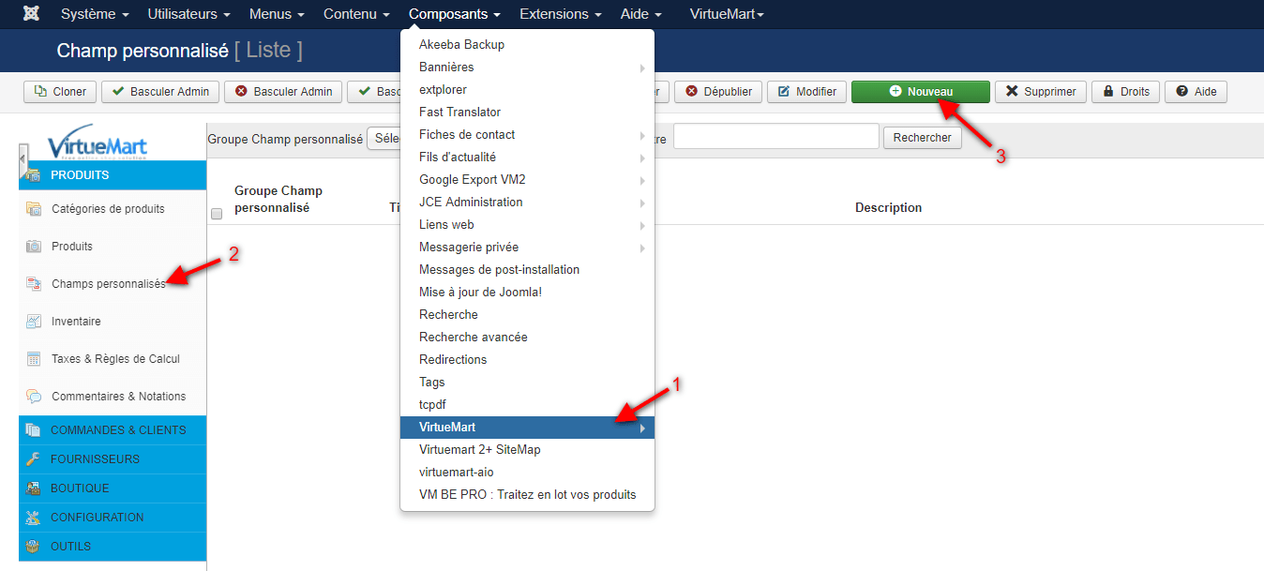Click the VirtueMart logo image
The image size is (1264, 571).
point(97,143)
